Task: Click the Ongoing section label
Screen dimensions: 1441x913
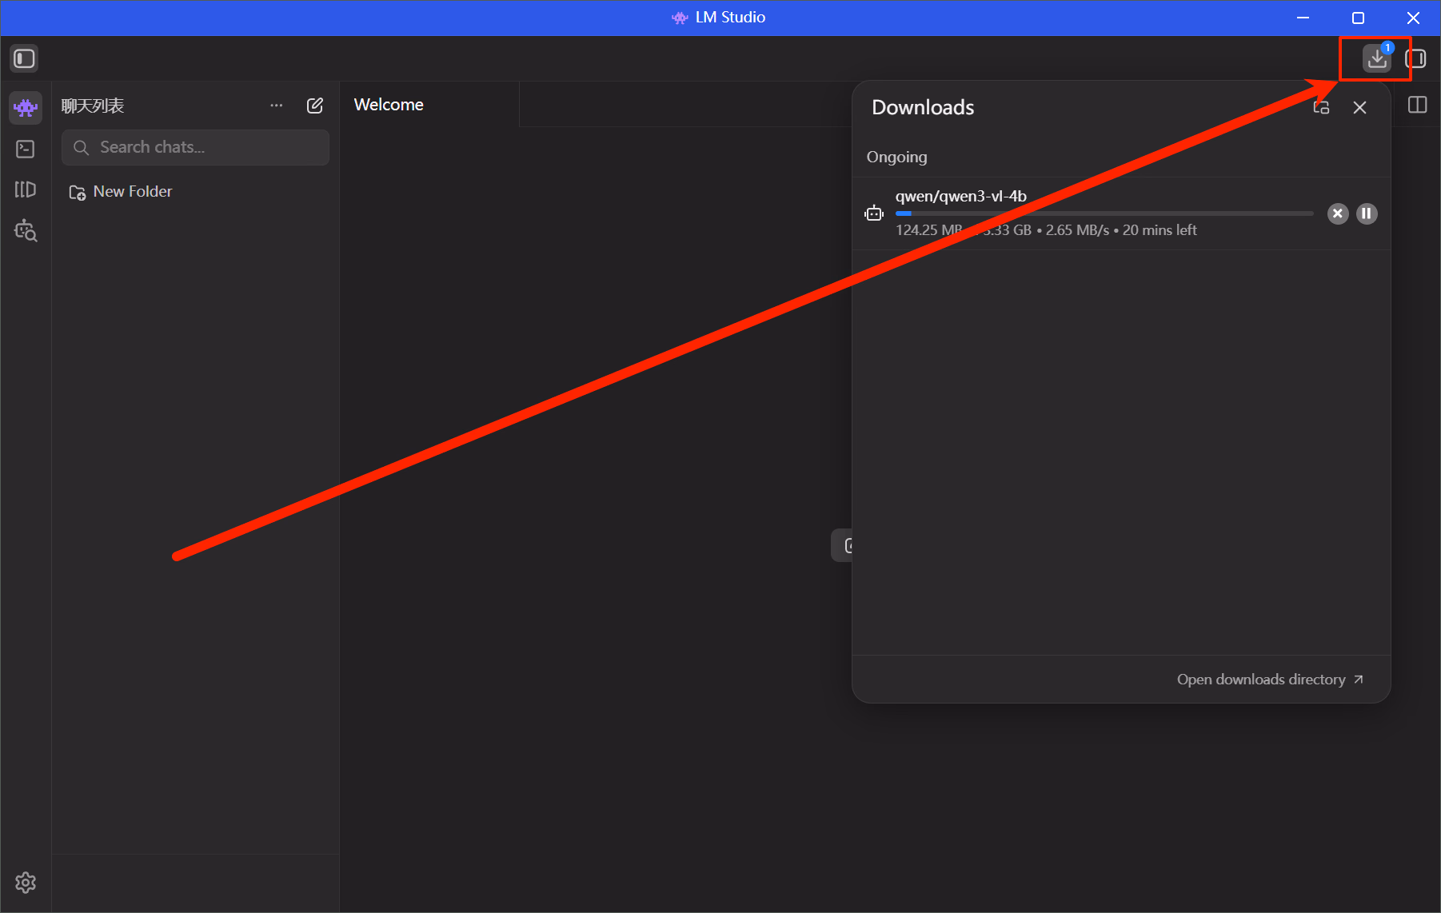Action: [896, 157]
